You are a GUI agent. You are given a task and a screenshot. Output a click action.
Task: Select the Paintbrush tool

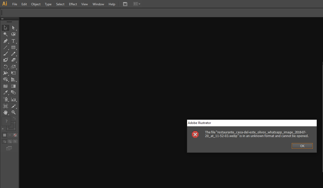click(6, 54)
